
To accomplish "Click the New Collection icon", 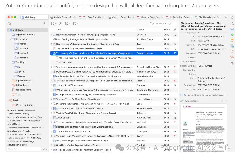I will point(9,24).
